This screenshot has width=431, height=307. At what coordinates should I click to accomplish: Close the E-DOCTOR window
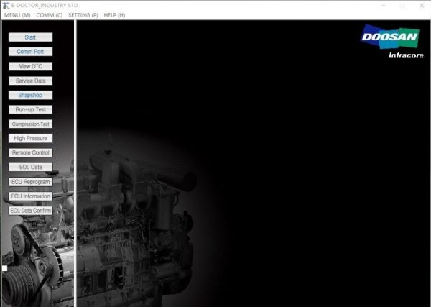[x=422, y=6]
